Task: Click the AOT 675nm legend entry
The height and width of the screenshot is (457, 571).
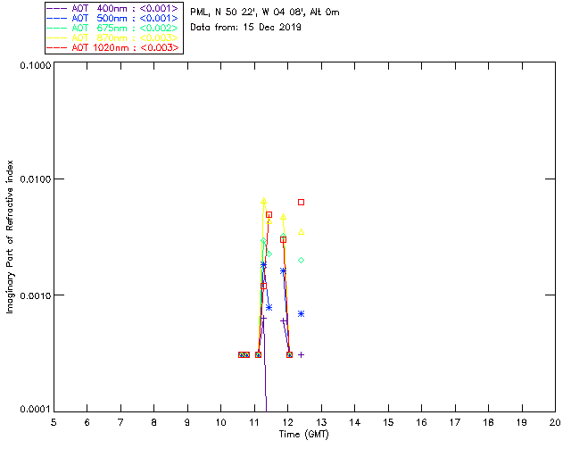Action: click(113, 28)
